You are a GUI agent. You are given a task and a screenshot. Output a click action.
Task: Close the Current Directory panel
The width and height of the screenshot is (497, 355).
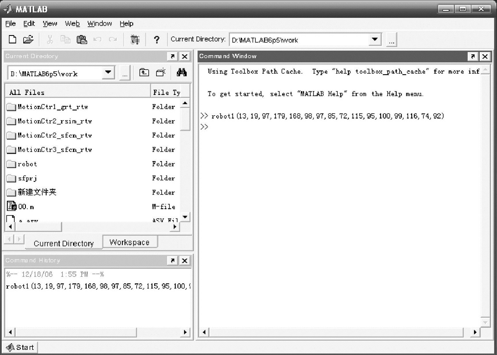[185, 56]
